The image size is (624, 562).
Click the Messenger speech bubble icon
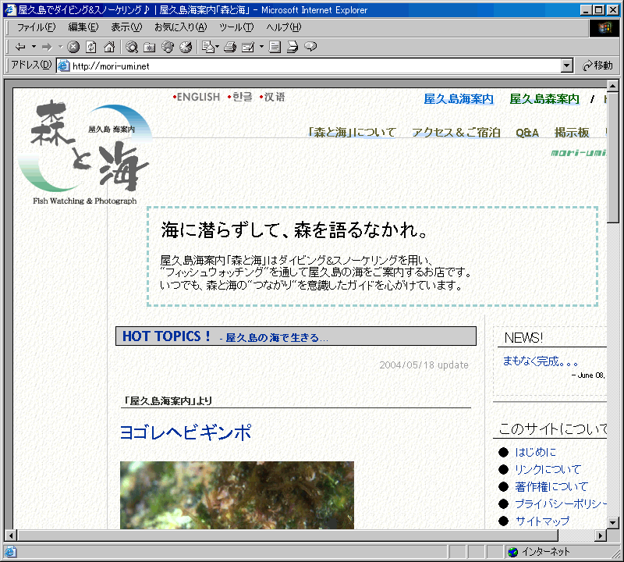pos(310,47)
